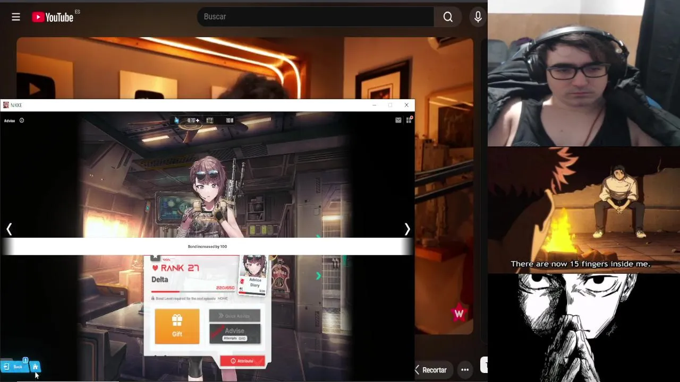Image resolution: width=680 pixels, height=382 pixels.
Task: Go to previous character with left arrow
Action: click(9, 229)
